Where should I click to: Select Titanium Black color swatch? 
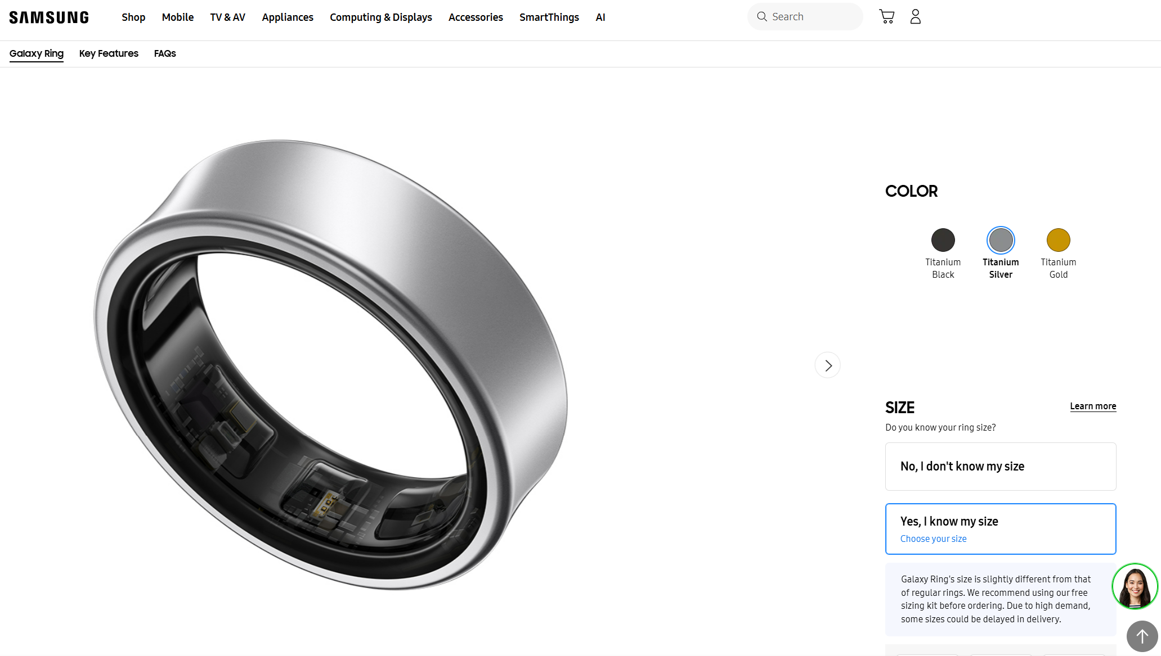tap(943, 241)
